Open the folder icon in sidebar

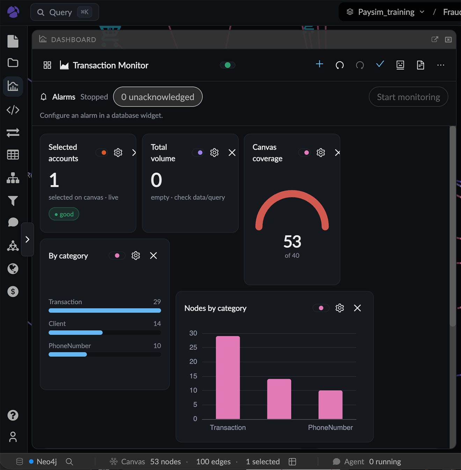[x=13, y=63]
